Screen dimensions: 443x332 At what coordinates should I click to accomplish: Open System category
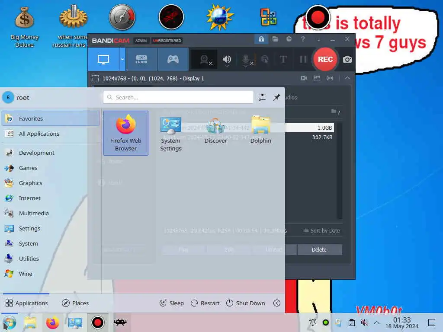click(51, 244)
